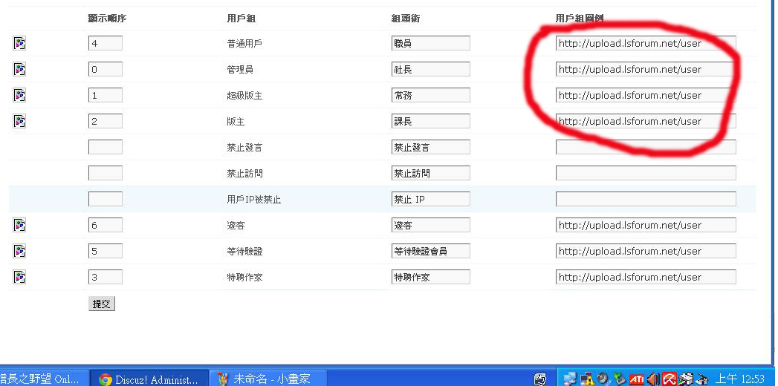Switch to 未命名 - 小畫家 taskbar window
The width and height of the screenshot is (778, 386).
[x=264, y=379]
